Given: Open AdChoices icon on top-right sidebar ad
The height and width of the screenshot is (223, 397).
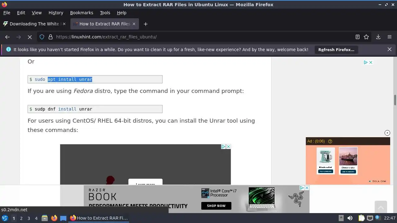Looking at the screenshot, I should tap(366, 62).
